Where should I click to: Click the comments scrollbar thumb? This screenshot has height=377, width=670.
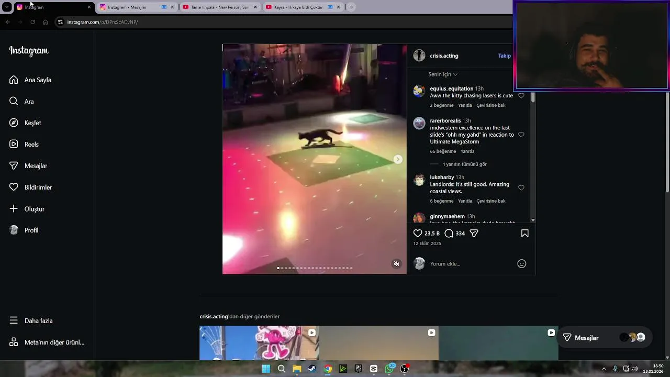(533, 97)
